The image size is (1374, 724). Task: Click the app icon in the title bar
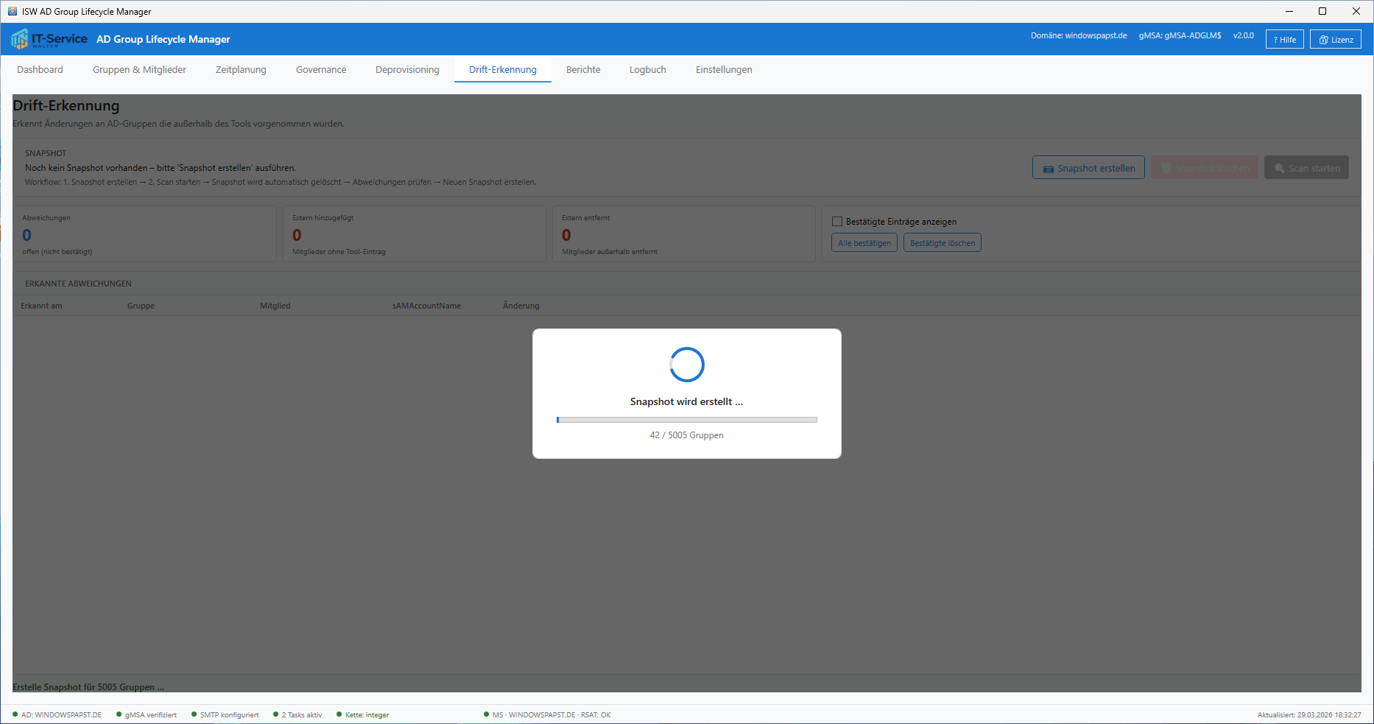pyautogui.click(x=12, y=11)
